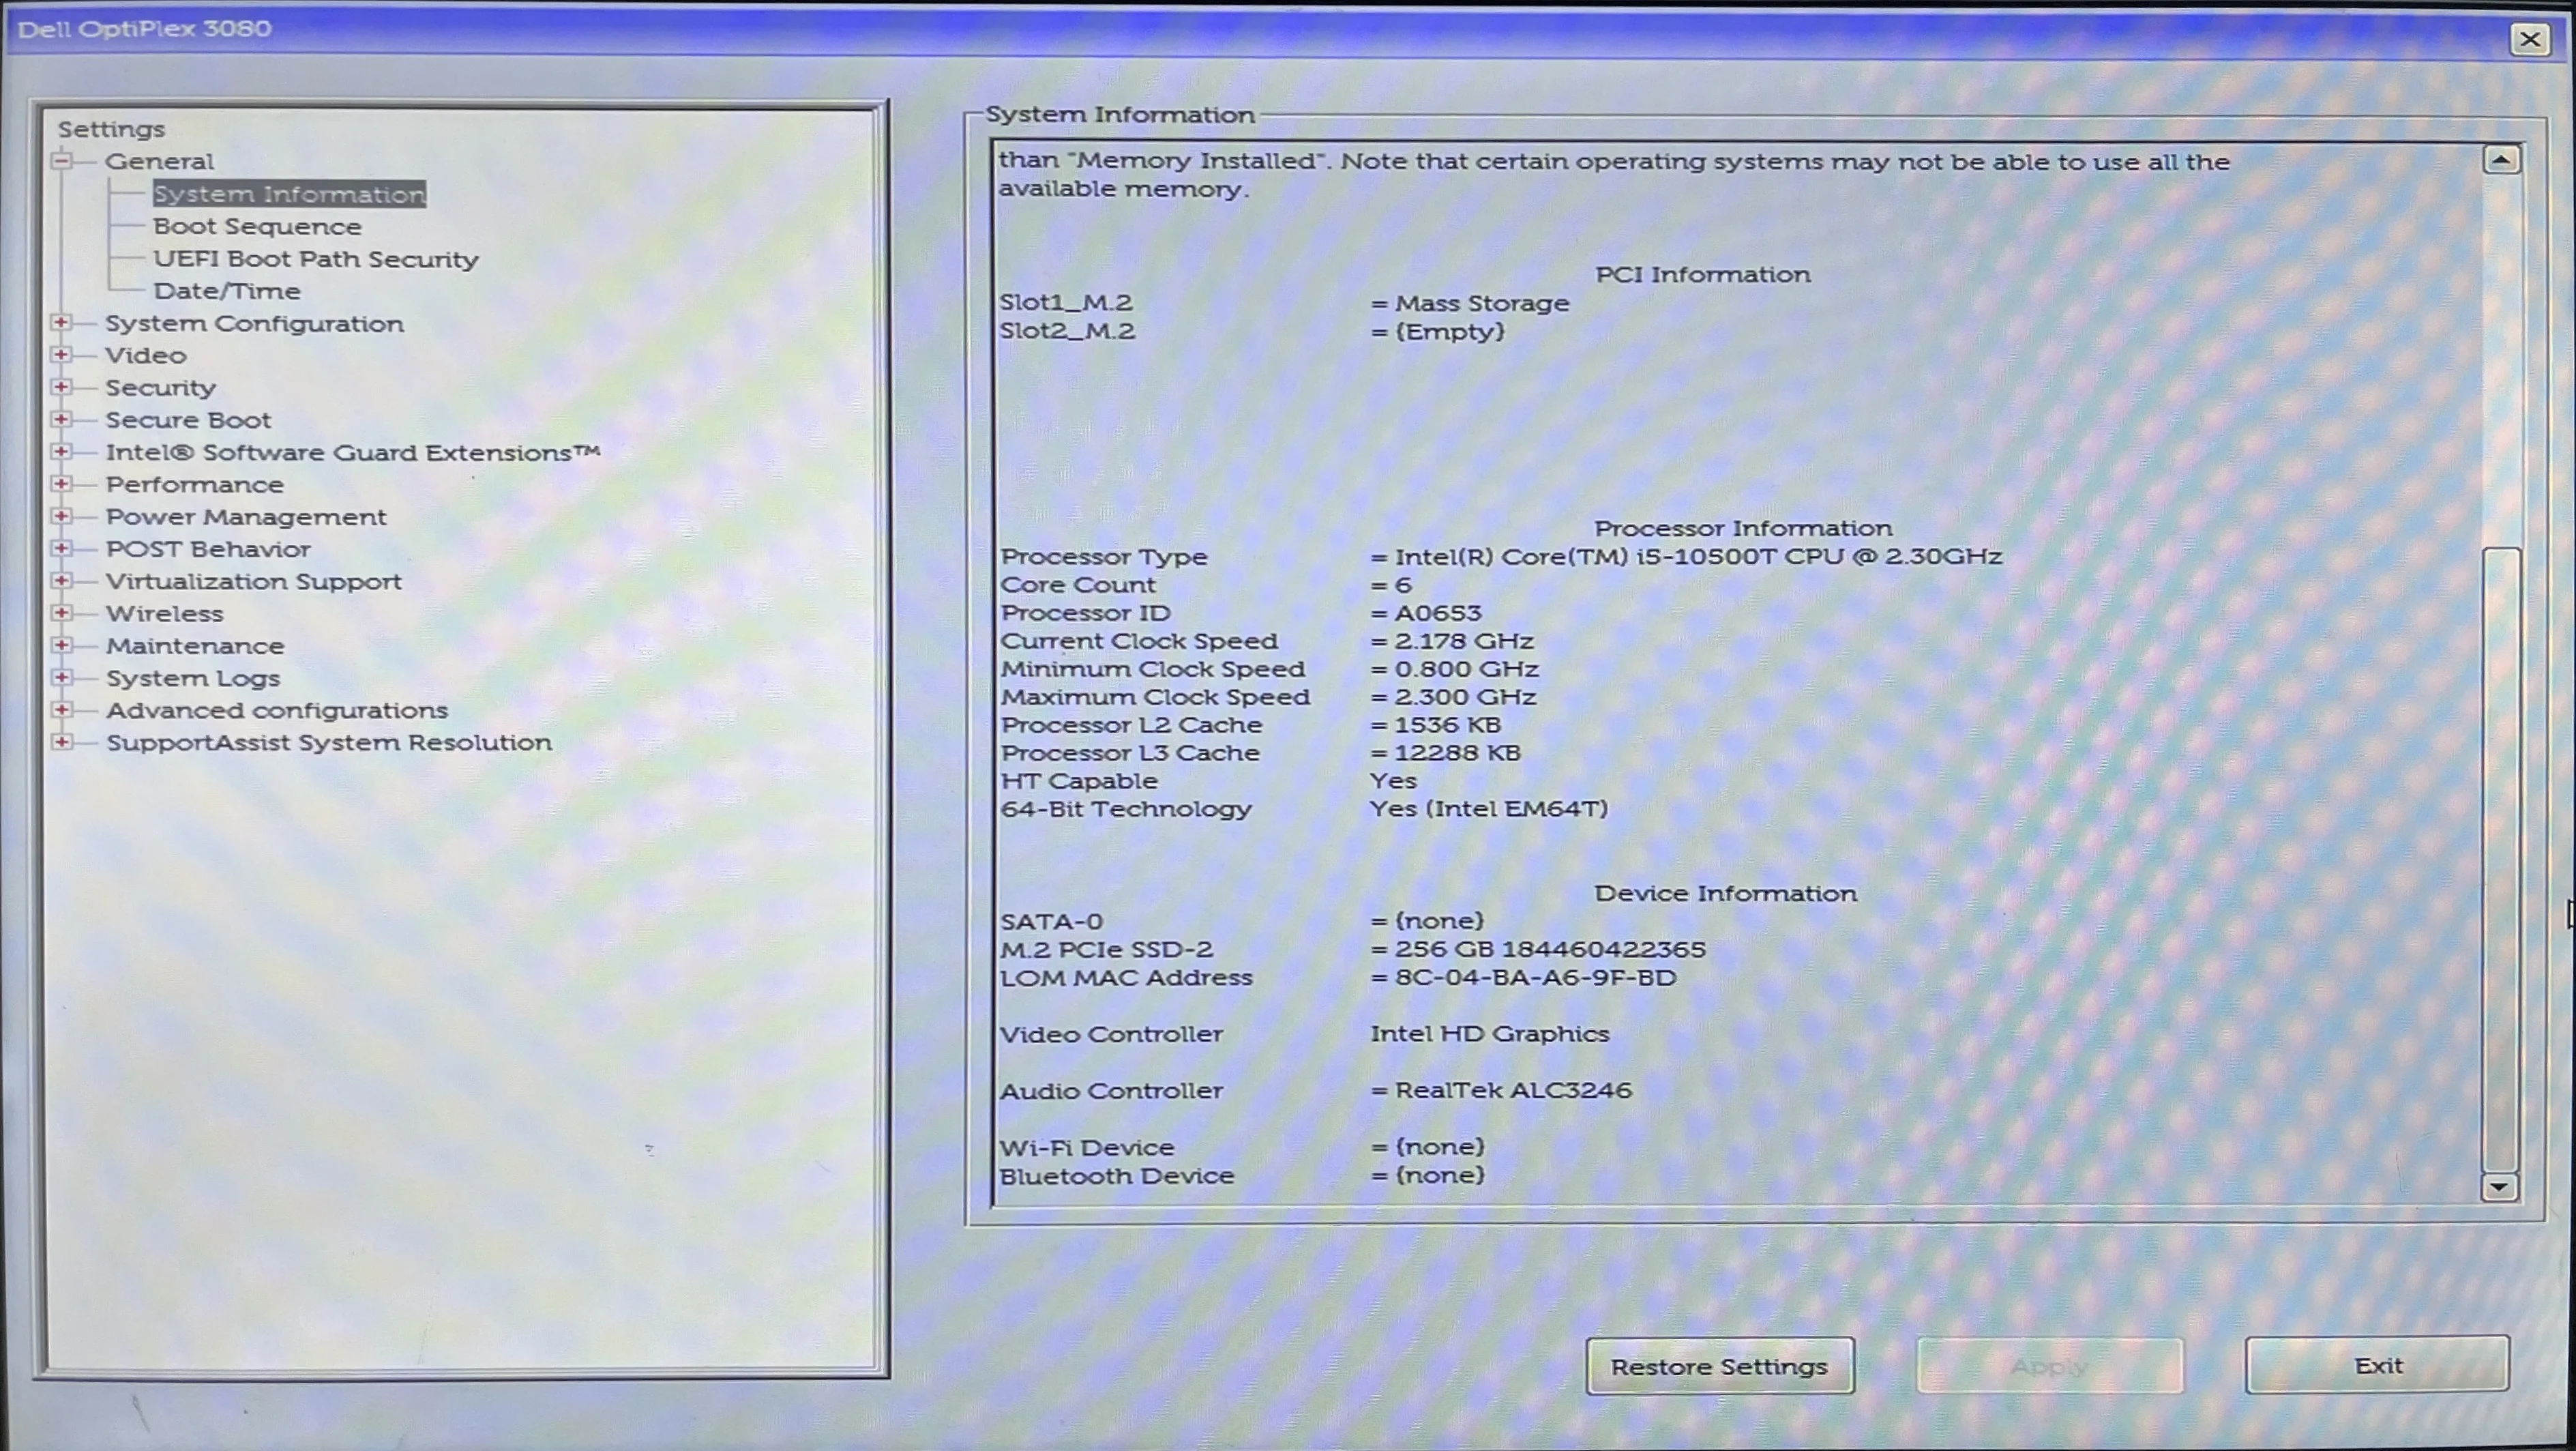Click the SATA-0 label
2576x1451 pixels.
[x=1051, y=921]
